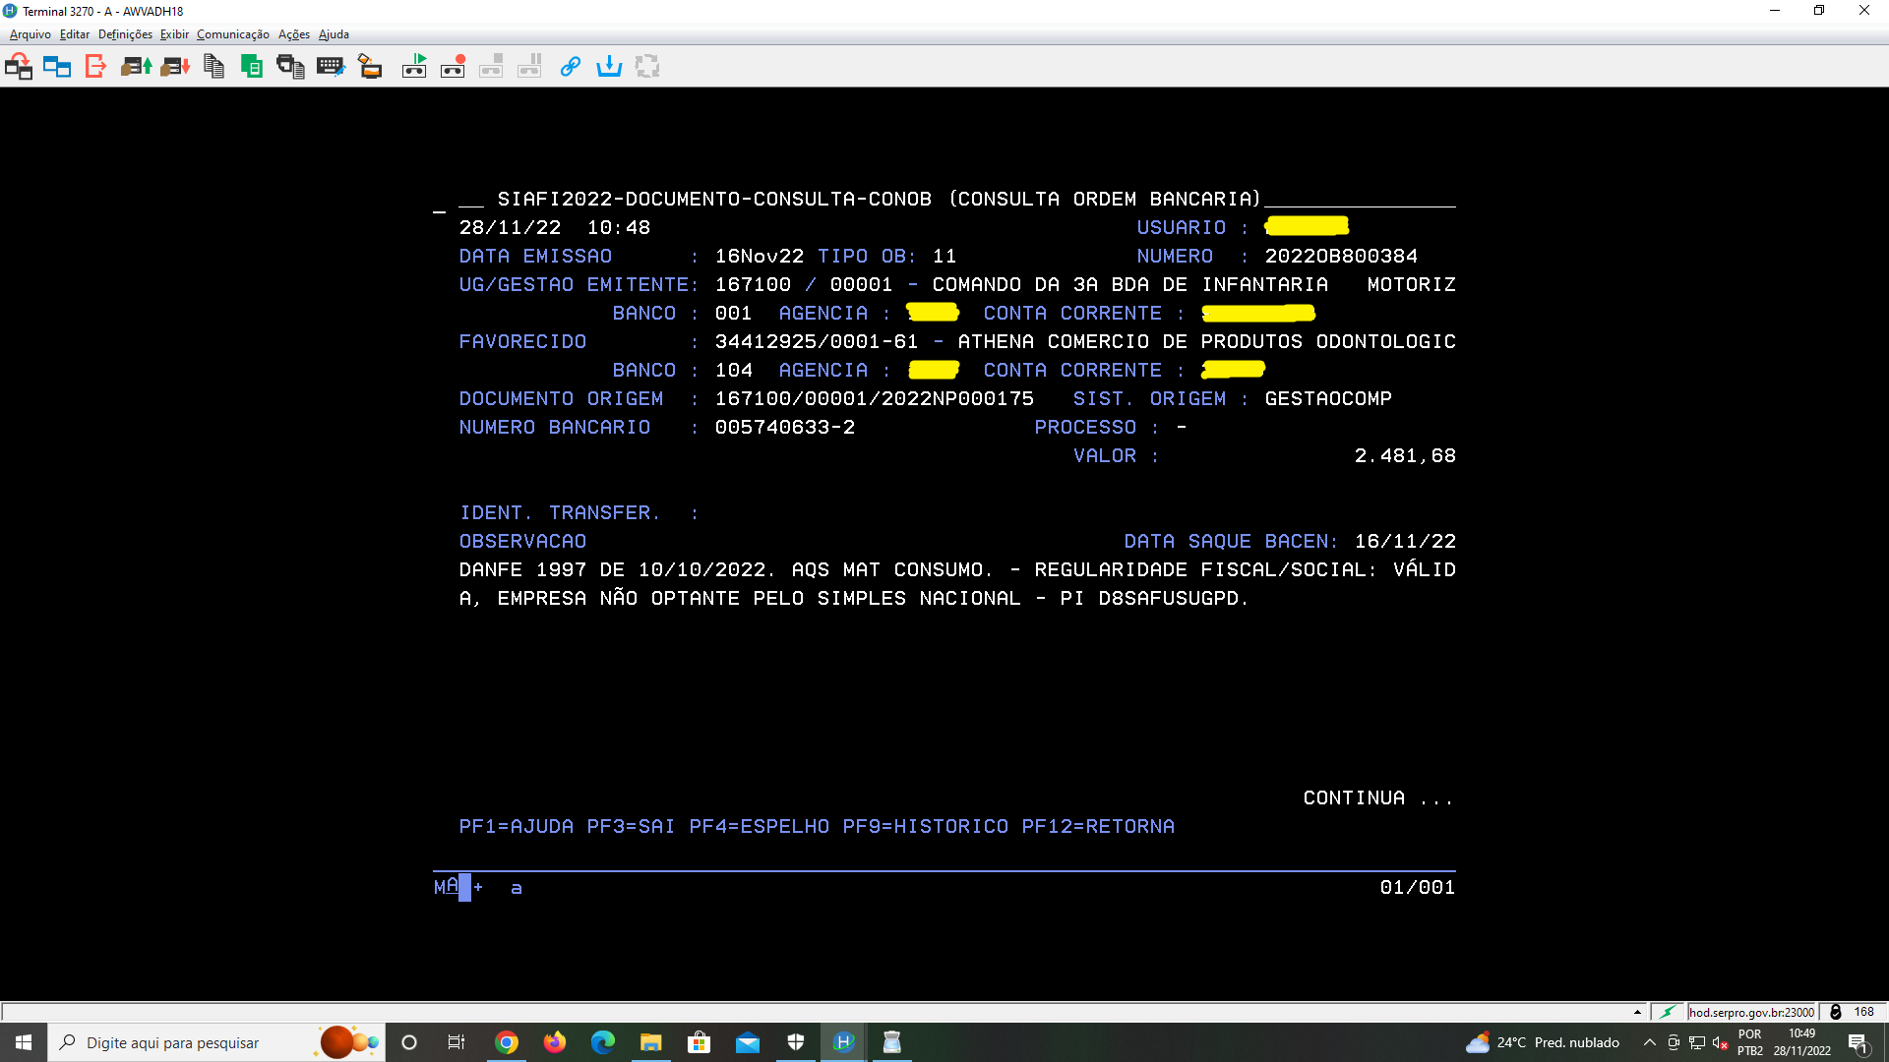Toggle macro recording with red dot icon

coord(453,67)
